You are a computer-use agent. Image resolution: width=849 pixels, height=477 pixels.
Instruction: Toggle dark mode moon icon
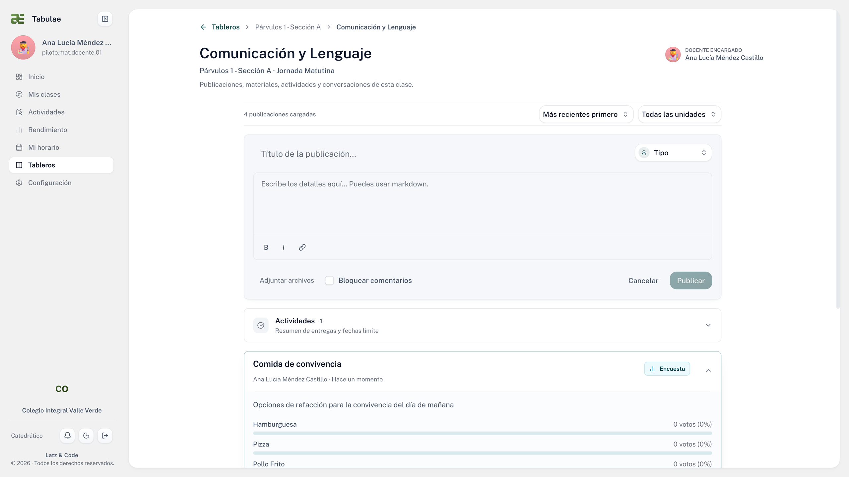[86, 435]
